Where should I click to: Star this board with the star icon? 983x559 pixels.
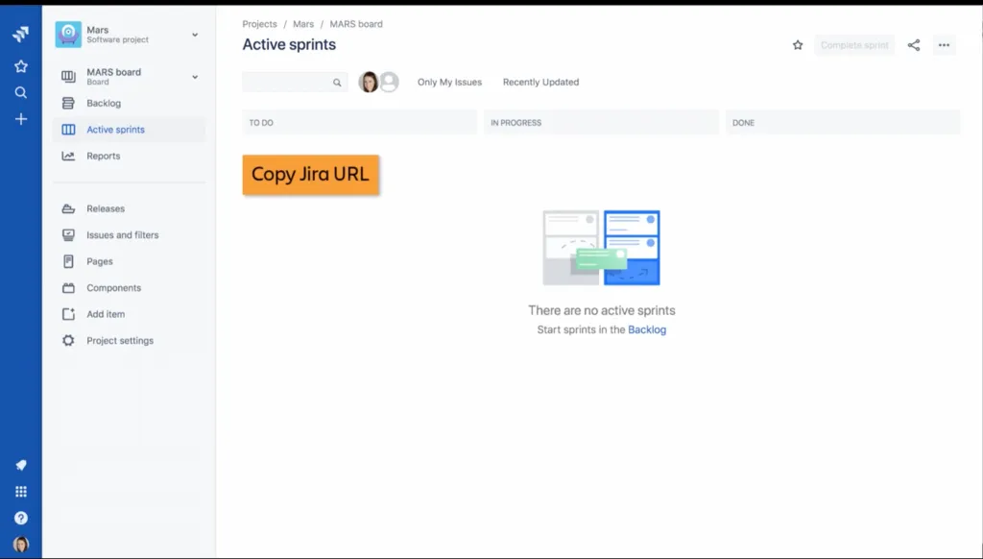(798, 44)
